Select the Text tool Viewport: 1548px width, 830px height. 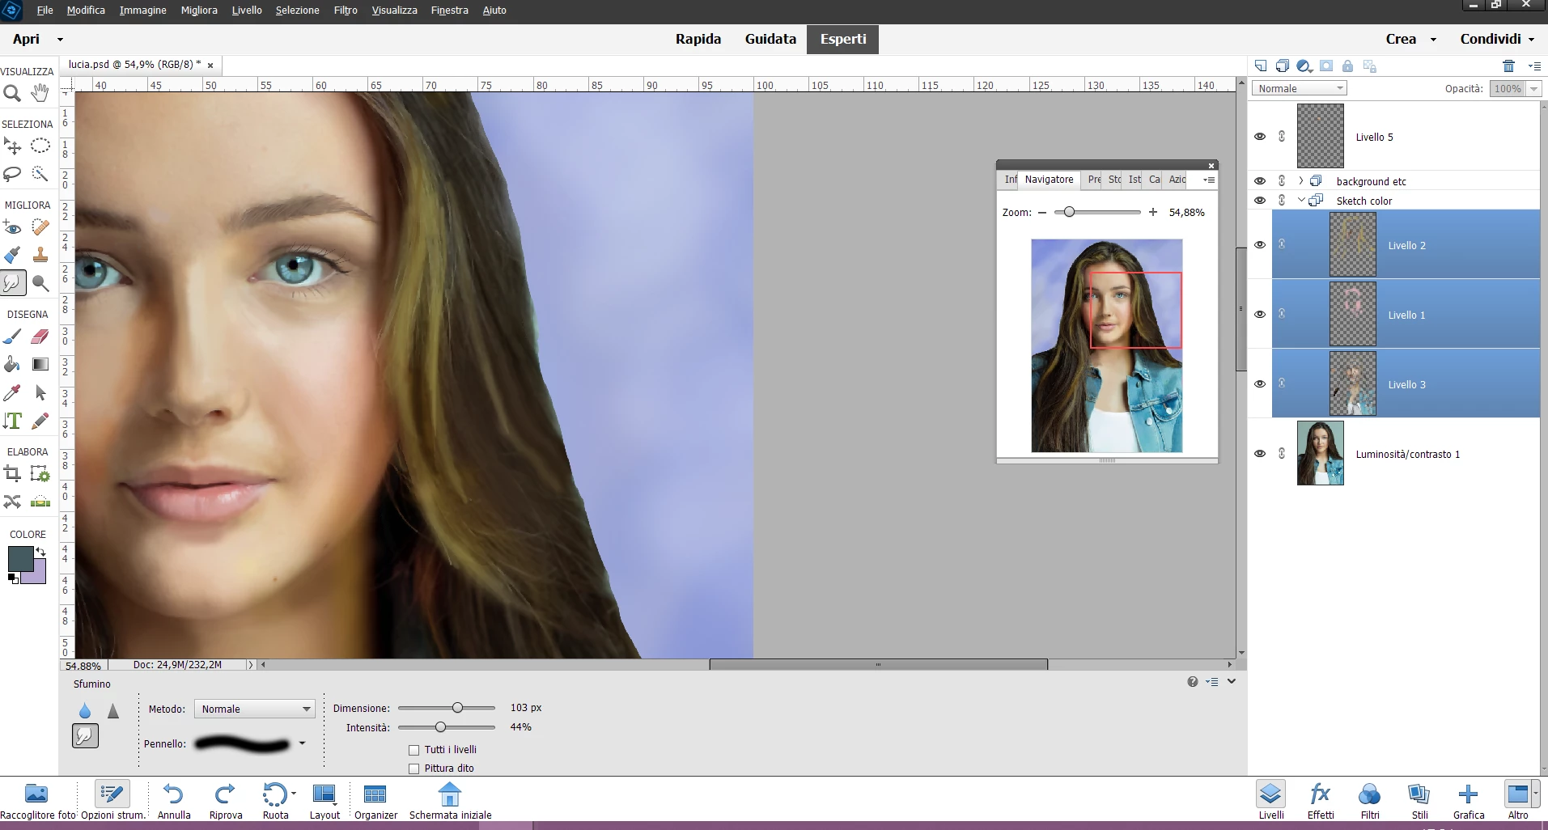pos(12,421)
